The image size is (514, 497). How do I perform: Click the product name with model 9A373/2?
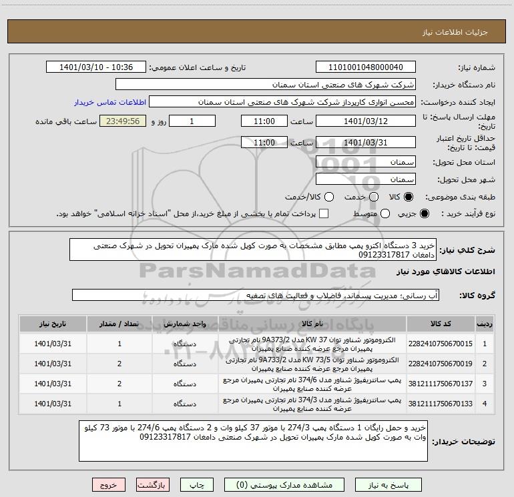point(312,344)
